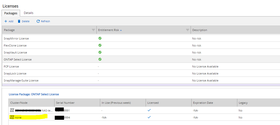Click cluster icon of the NAS node row
280x125 pixels.
[12, 110]
